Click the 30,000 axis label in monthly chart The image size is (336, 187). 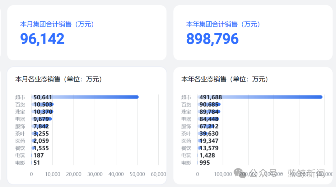[x=95, y=174]
